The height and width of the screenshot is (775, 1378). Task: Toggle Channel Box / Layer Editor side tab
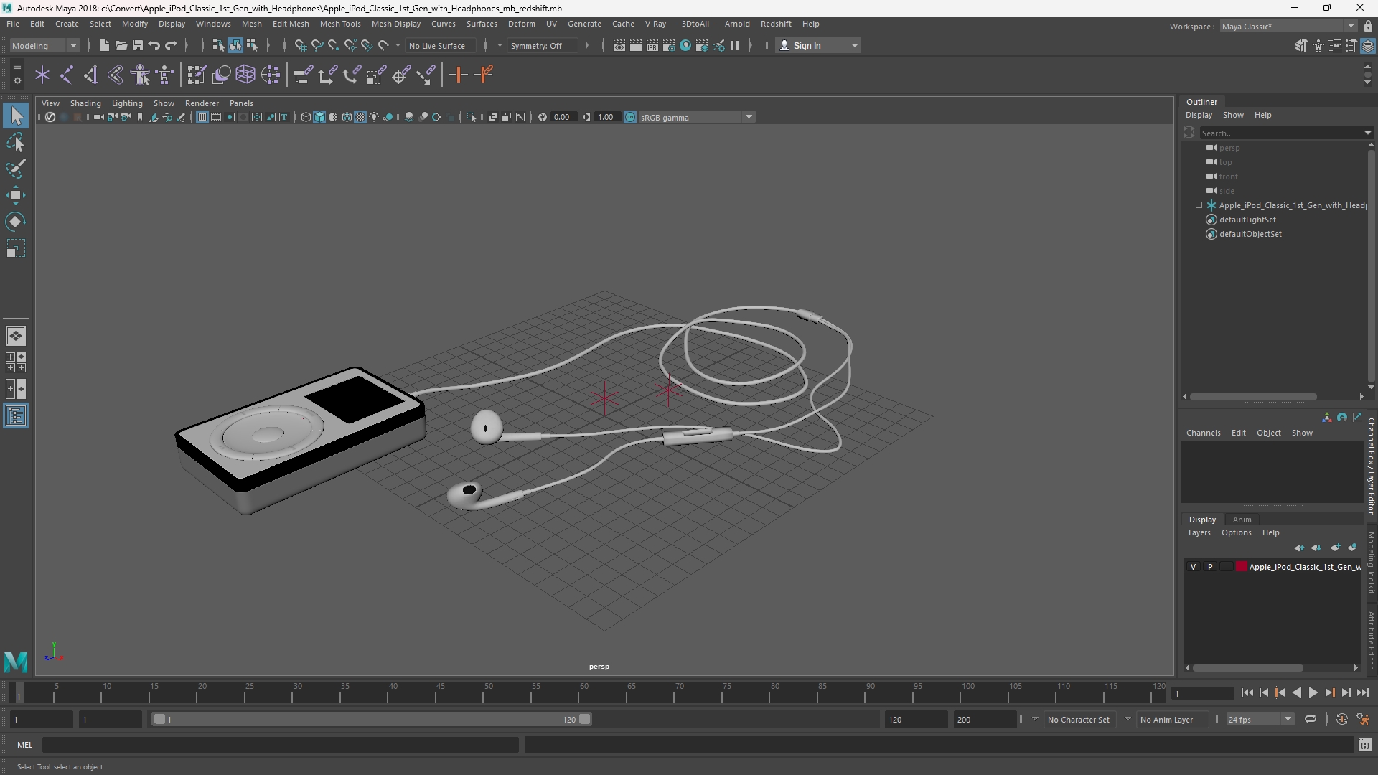click(1371, 466)
